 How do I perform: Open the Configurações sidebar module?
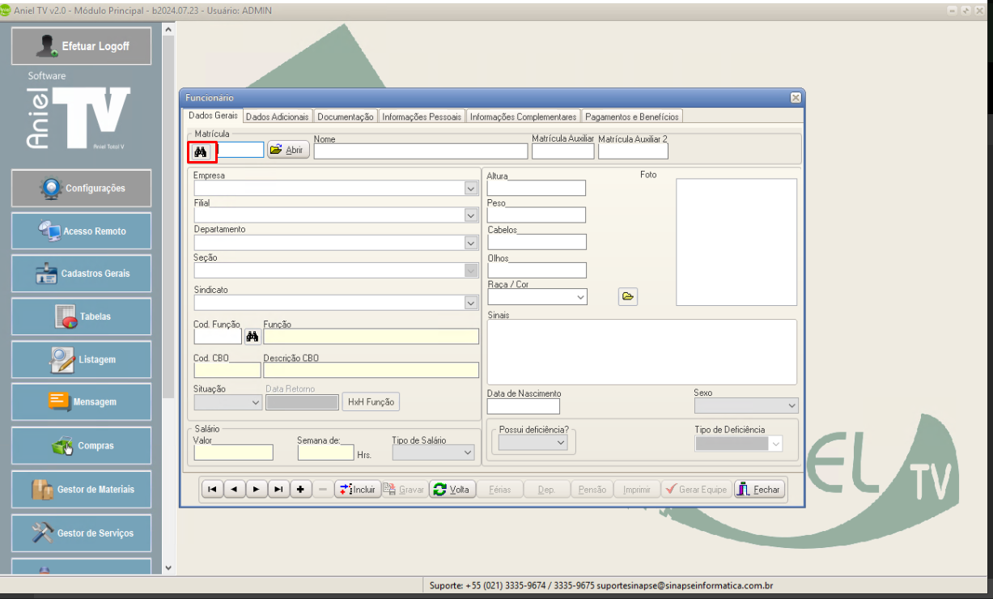(x=81, y=189)
